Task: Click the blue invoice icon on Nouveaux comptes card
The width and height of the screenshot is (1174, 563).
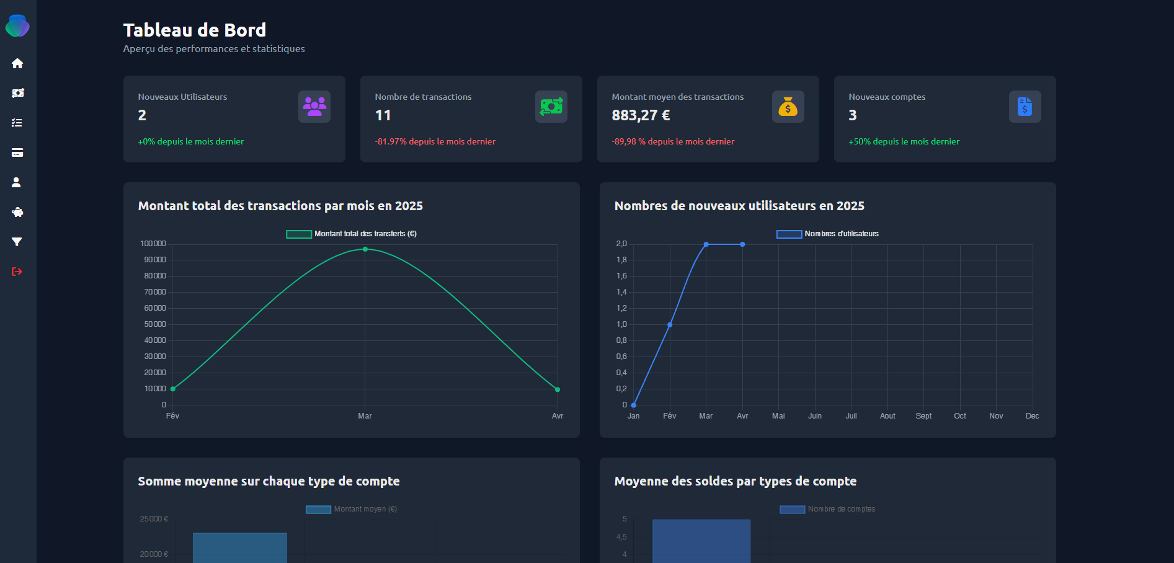Action: point(1025,107)
